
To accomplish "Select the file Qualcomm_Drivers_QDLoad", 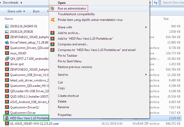I will tap(29, 48).
